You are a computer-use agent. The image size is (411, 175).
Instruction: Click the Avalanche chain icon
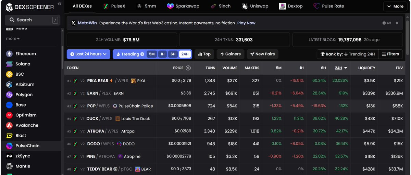(x=9, y=125)
